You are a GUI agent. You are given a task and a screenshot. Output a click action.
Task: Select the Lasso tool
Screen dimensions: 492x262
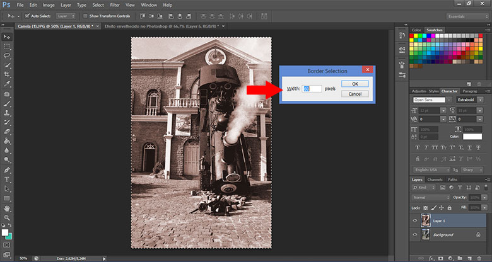tap(6, 55)
